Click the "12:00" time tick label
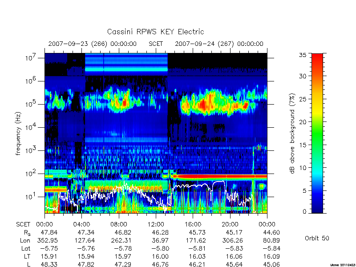The image size is (356, 267). (x=156, y=224)
